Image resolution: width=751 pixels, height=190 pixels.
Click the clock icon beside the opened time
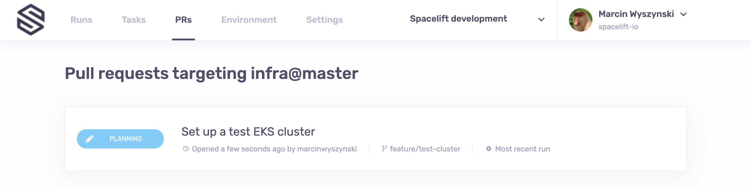186,149
